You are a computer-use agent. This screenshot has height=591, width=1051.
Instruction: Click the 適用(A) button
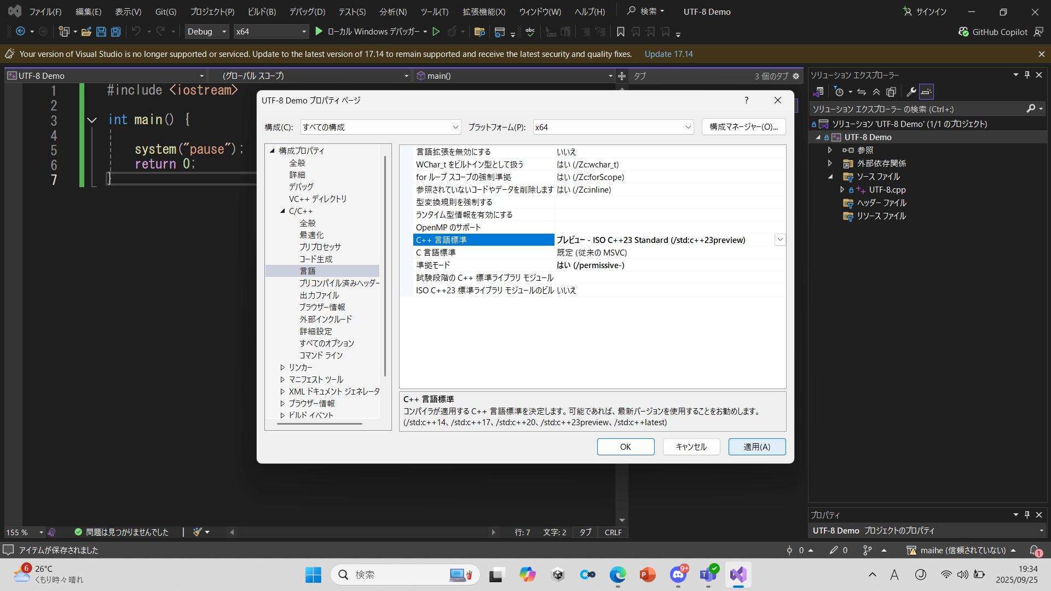coord(757,447)
